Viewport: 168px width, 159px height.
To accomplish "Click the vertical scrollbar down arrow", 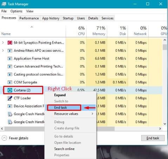I will [165, 124].
